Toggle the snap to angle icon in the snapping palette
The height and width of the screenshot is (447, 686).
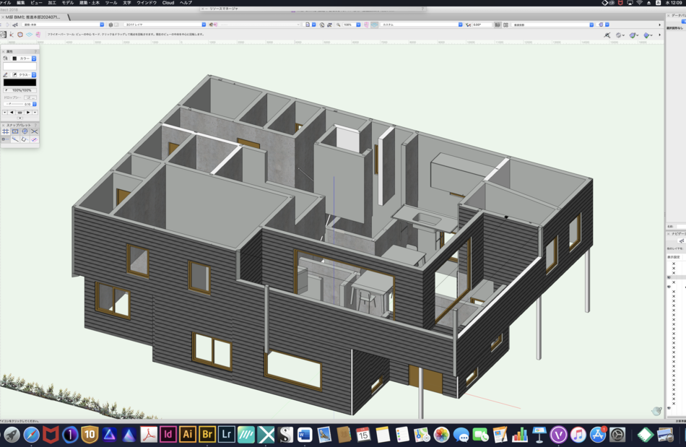[25, 131]
